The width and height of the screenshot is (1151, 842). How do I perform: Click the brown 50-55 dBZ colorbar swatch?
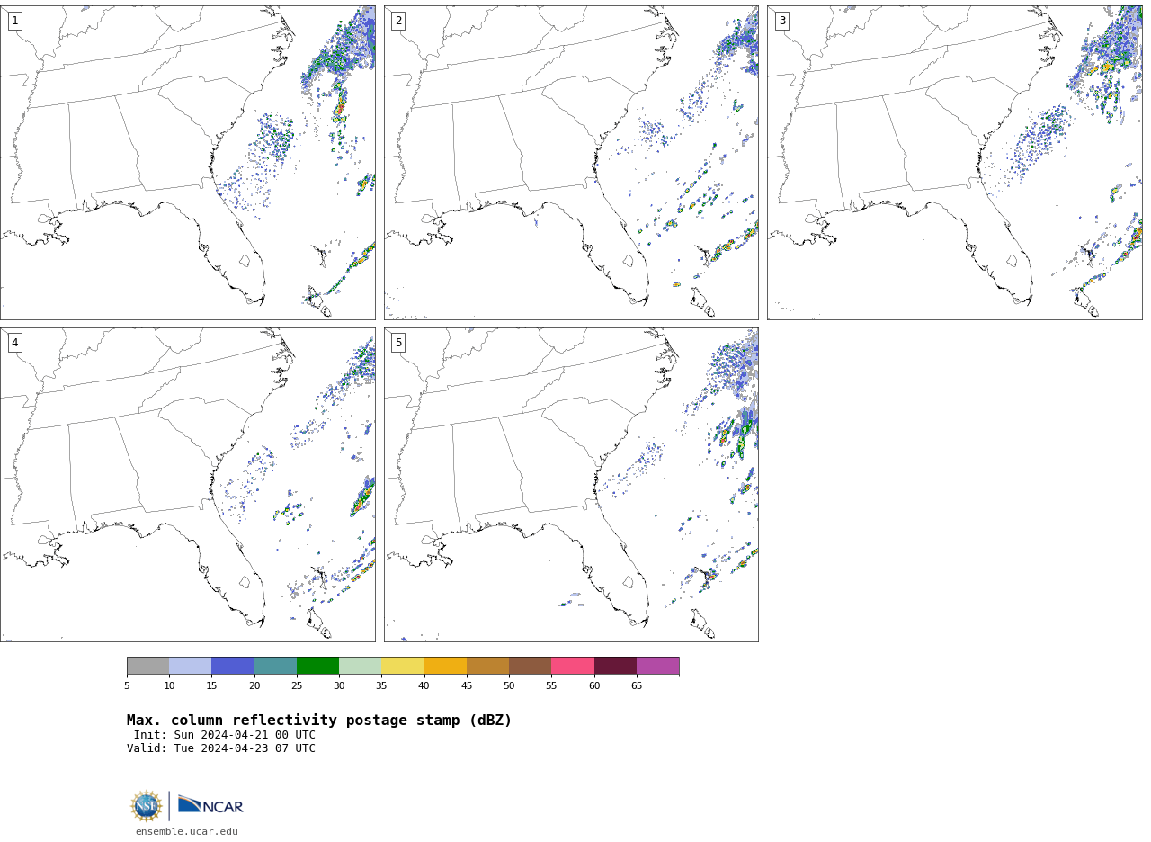(531, 666)
